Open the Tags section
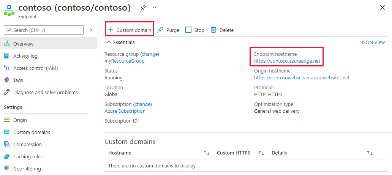 click(18, 80)
